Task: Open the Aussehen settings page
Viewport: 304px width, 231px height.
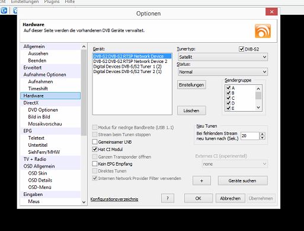Action: tap(38, 53)
